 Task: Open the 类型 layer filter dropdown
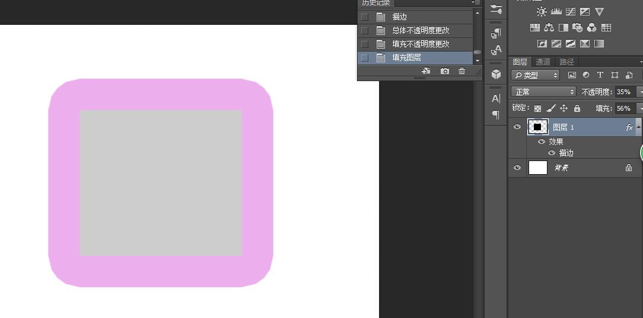536,75
